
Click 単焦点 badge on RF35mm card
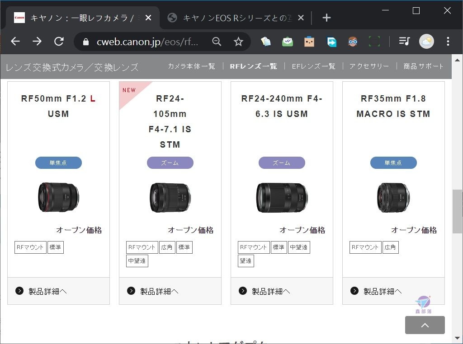point(393,163)
